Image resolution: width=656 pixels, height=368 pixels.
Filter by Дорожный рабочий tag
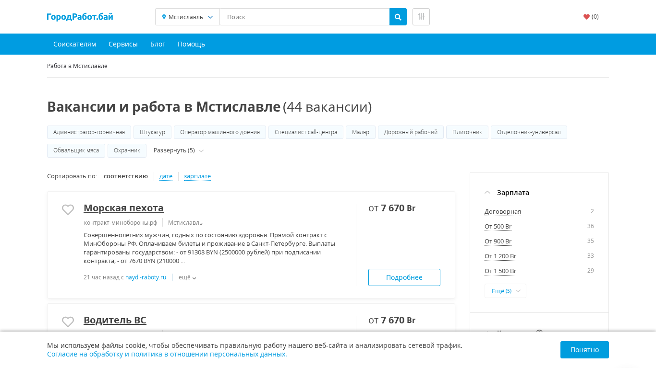tap(411, 132)
